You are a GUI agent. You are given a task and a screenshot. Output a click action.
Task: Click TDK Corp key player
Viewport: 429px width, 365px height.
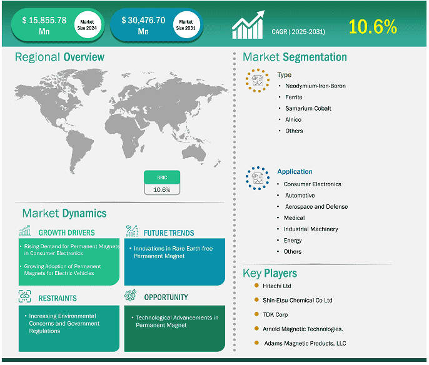[x=275, y=314]
